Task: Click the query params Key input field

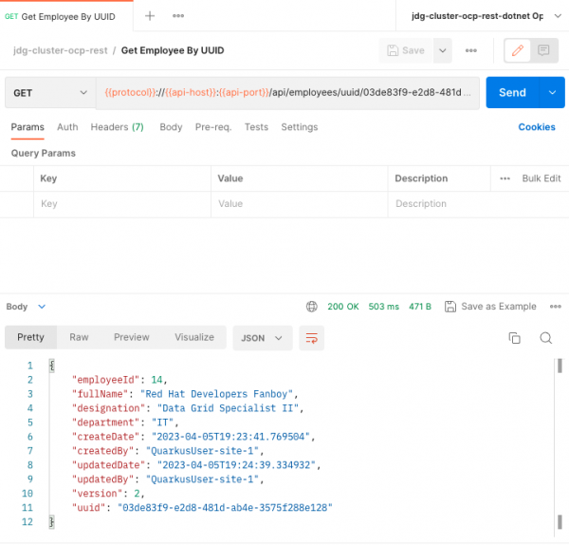Action: pos(121,204)
